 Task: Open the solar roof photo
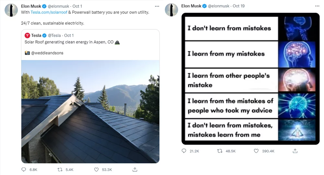[x=90, y=111]
